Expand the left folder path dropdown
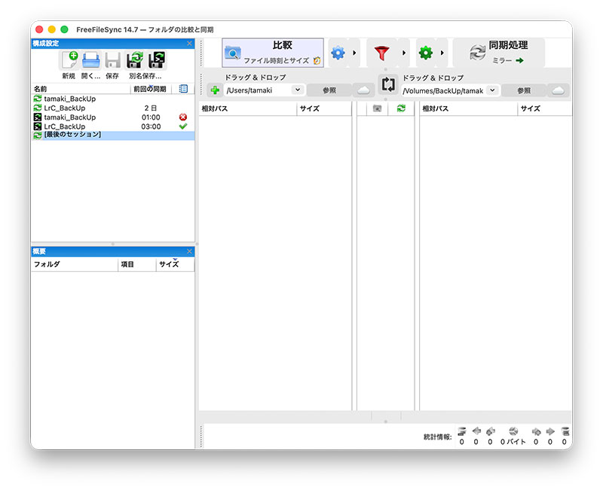Screen dimensions: 603x490 296,90
